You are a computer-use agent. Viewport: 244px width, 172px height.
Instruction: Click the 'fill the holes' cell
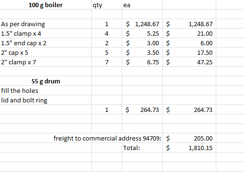pos(46,91)
